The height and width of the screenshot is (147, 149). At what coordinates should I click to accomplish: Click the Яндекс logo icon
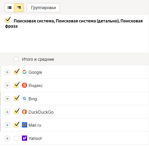pos(25,85)
